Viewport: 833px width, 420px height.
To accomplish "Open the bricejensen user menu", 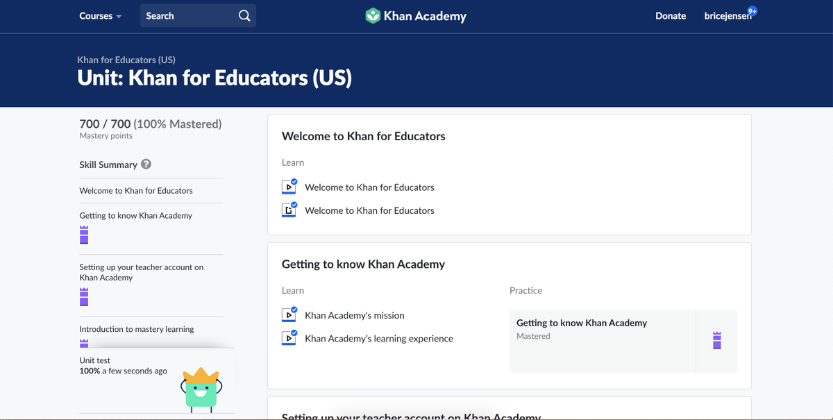I will (x=727, y=16).
